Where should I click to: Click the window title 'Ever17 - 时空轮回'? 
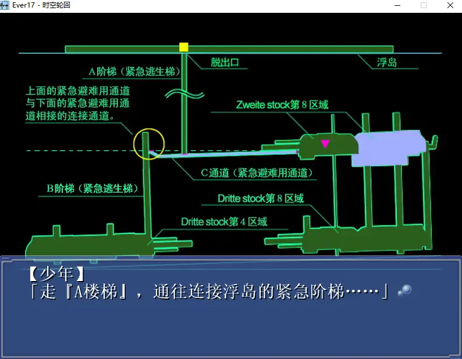pos(41,5)
